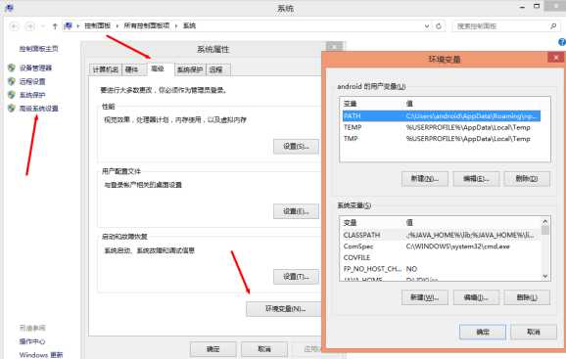Open 系统保护 link in the left sidebar
The height and width of the screenshot is (359, 566).
pos(32,95)
